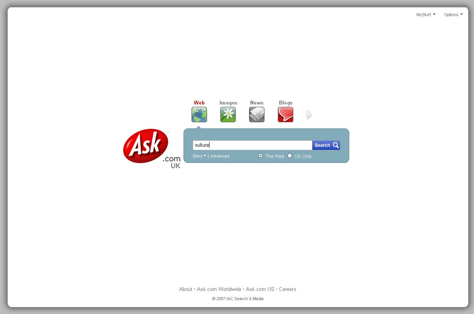Open the Options dropdown menu
This screenshot has height=314, width=474.
(x=454, y=15)
